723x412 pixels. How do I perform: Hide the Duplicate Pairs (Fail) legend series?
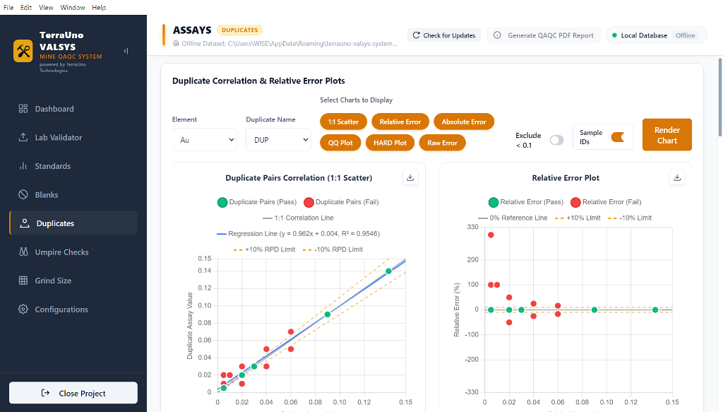pyautogui.click(x=341, y=201)
